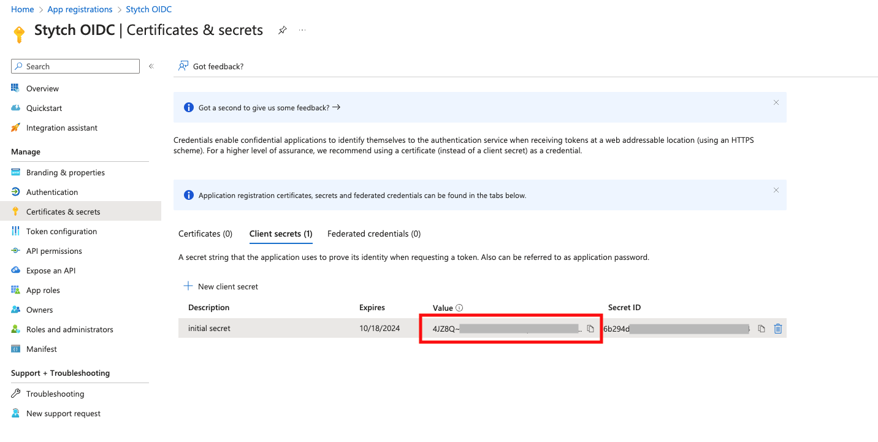Click the Integration assistant rocket icon
This screenshot has height=442, width=878.
pos(15,128)
